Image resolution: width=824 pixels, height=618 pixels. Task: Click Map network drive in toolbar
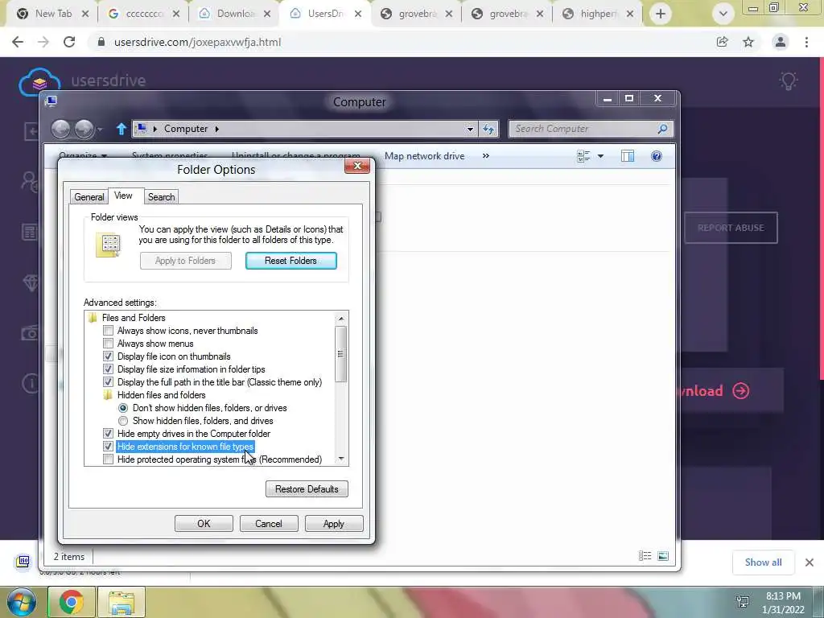(x=425, y=156)
